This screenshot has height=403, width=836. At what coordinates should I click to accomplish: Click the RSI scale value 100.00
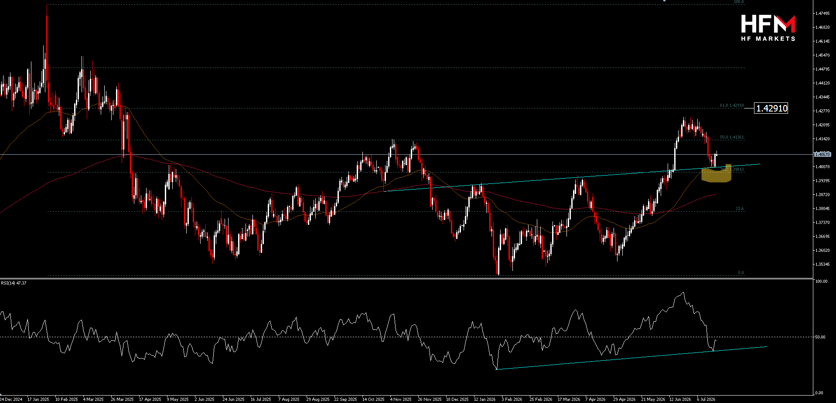tap(821, 281)
